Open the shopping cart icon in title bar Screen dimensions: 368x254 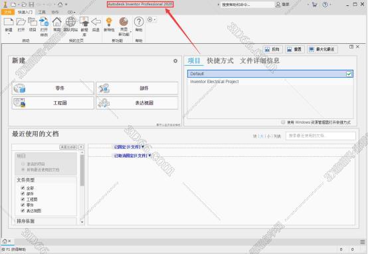[x=314, y=5]
